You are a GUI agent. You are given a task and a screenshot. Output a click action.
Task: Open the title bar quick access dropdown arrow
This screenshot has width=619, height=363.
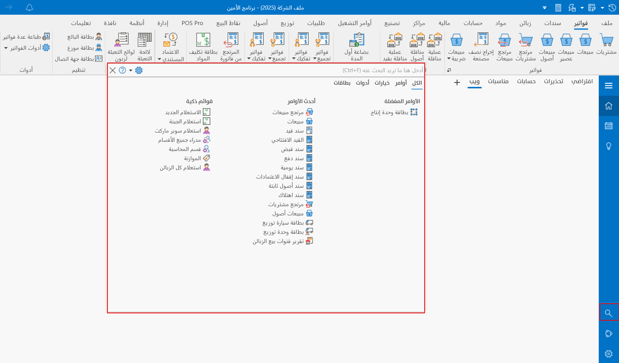coord(545,8)
